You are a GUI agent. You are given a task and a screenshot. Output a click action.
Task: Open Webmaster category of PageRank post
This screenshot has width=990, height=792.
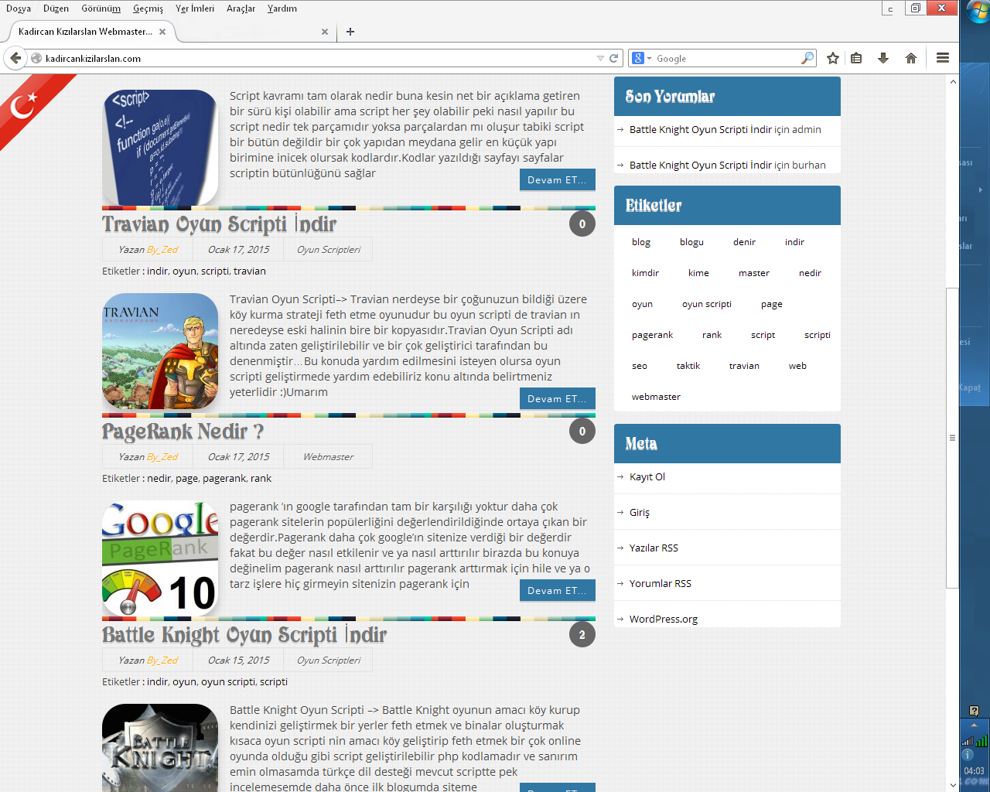click(328, 457)
